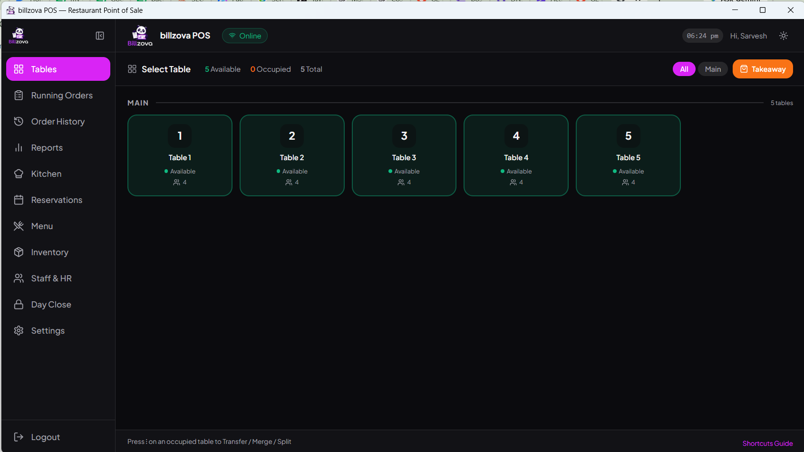Click the Billzova logo beside billzova POS title
The image size is (804, 452).
point(140,36)
